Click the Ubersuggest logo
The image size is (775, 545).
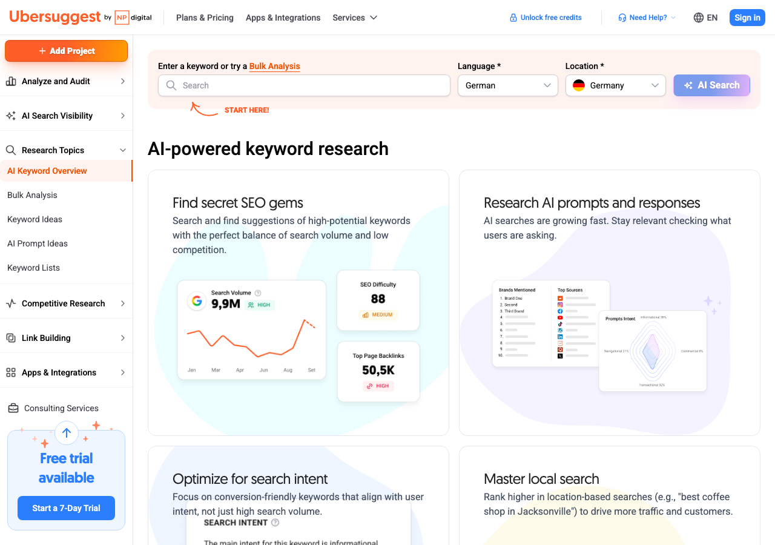(55, 17)
